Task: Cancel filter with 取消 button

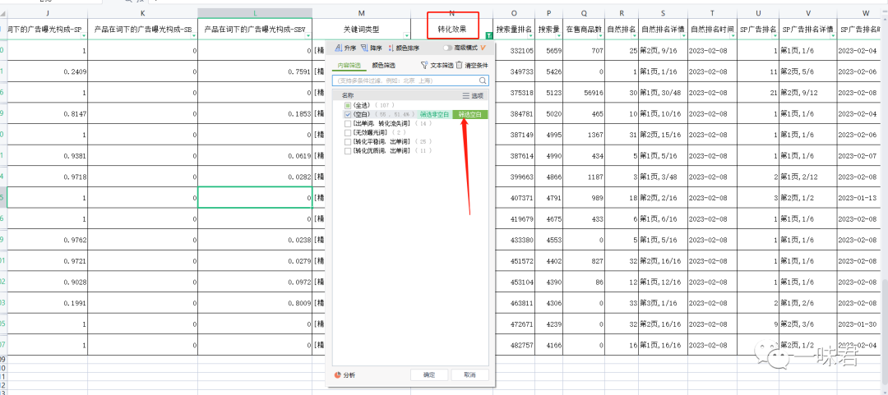Action: 469,374
